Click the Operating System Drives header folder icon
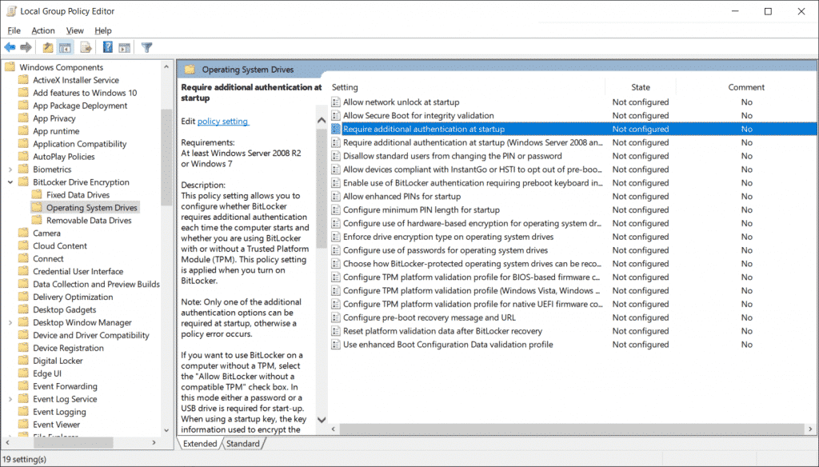This screenshot has width=819, height=467. (190, 70)
